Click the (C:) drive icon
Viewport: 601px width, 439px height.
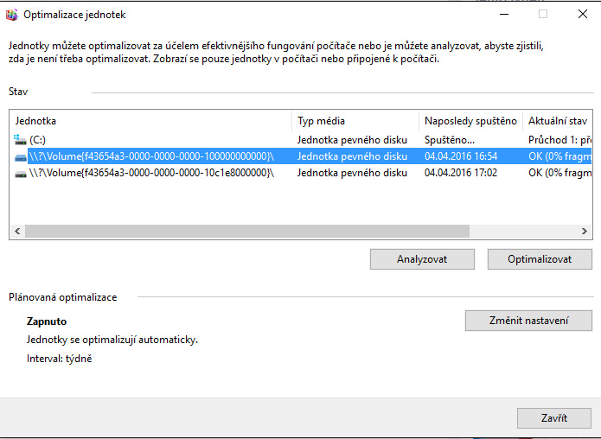(x=20, y=139)
